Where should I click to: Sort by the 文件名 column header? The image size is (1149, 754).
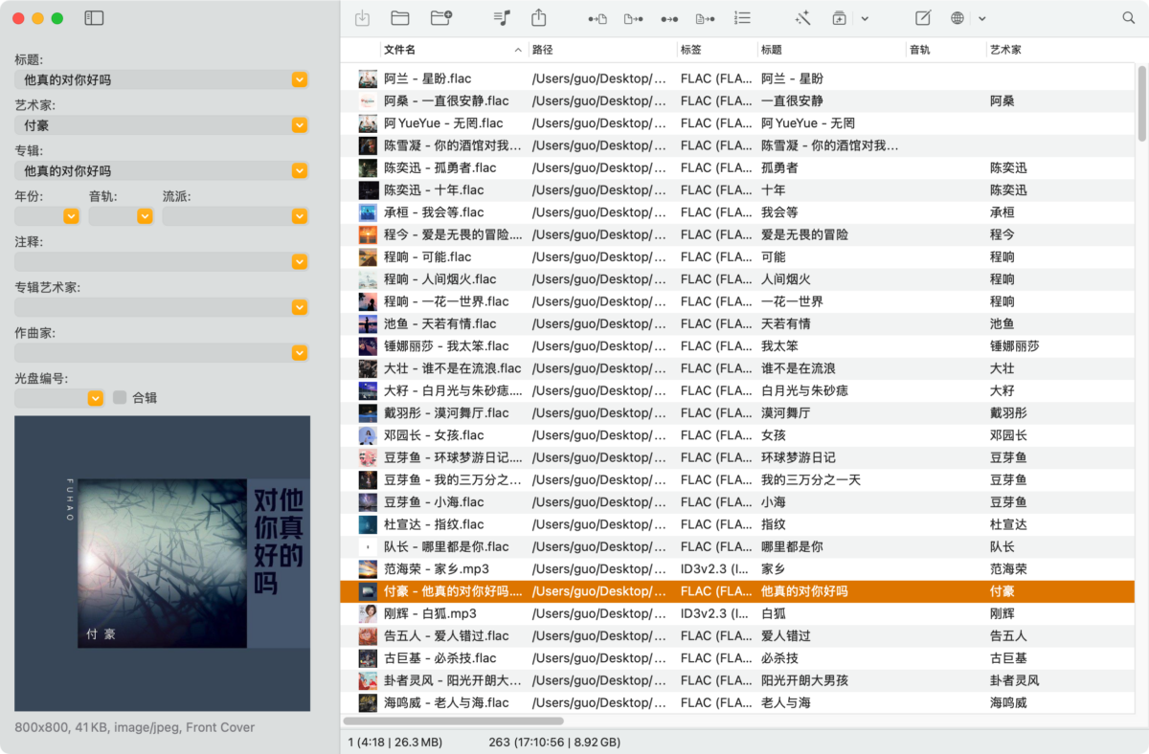[x=453, y=50]
